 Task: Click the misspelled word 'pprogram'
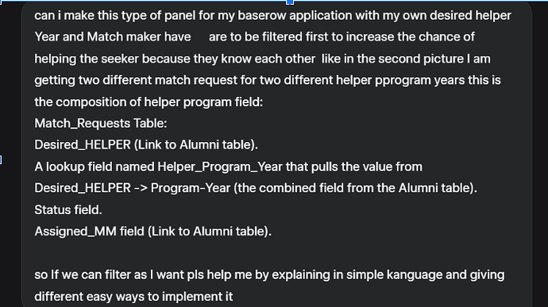403,80
